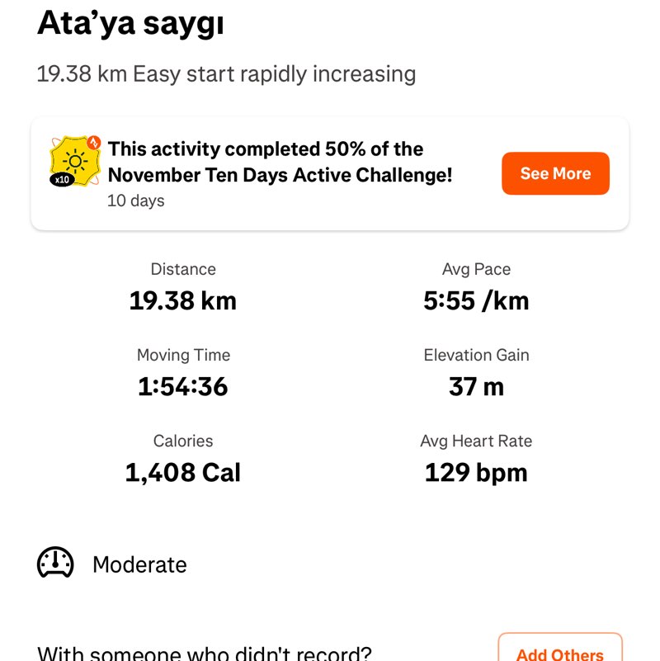
Task: Select the 5:55 /km pace value
Action: click(476, 300)
